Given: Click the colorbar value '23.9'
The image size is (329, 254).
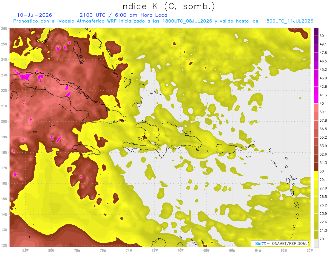Looking at the screenshot, I should 323,214.
